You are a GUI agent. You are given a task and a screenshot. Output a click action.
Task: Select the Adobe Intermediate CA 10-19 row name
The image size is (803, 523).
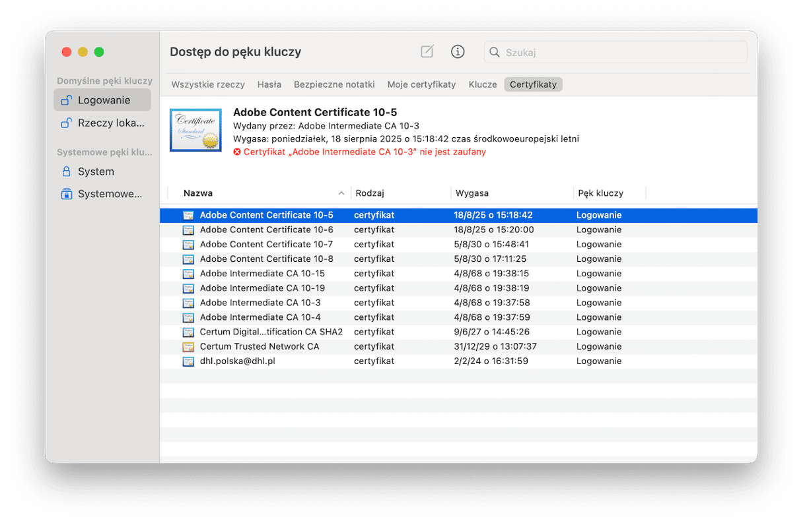(x=262, y=288)
